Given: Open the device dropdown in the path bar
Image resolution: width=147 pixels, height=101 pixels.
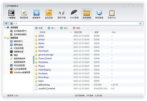Looking at the screenshot, I should (x=12, y=23).
